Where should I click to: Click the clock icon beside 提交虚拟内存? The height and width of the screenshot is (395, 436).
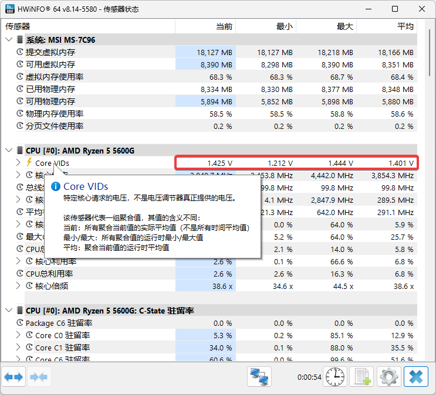pyautogui.click(x=20, y=52)
